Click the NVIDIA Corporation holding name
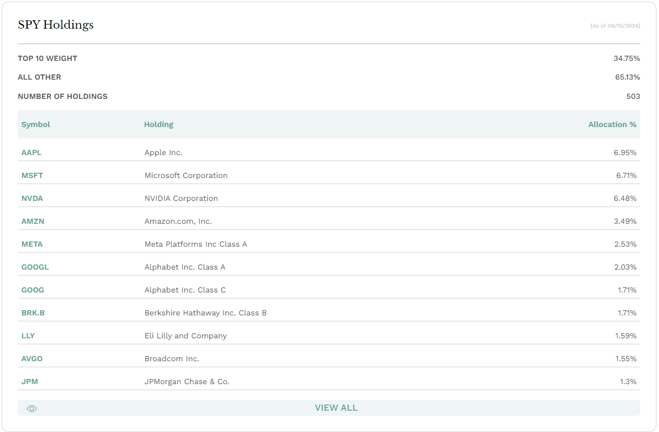Screen dimensions: 659x432 pos(181,198)
